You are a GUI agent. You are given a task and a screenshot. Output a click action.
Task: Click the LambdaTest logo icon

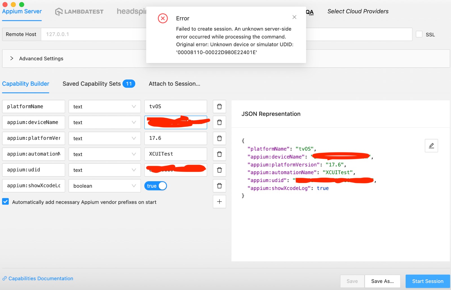pos(59,12)
